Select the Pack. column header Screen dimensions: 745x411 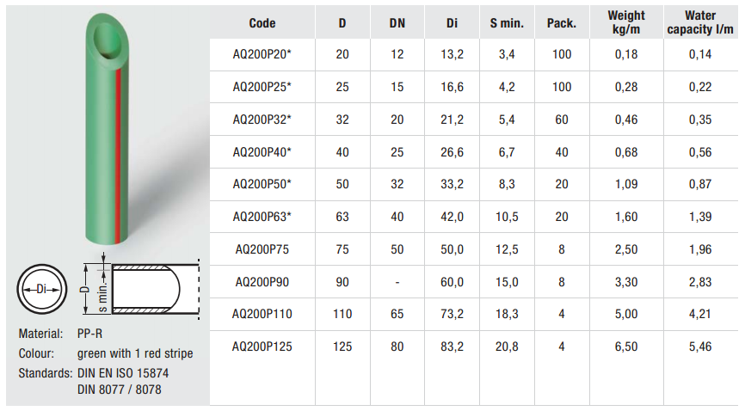562,23
